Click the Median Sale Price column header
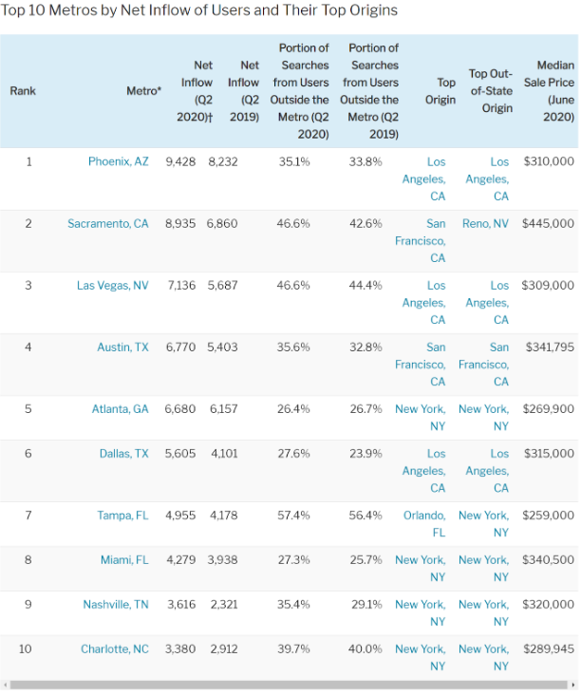 549,91
